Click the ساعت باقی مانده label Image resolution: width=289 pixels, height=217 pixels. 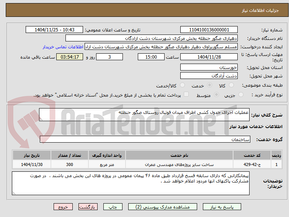(38, 57)
